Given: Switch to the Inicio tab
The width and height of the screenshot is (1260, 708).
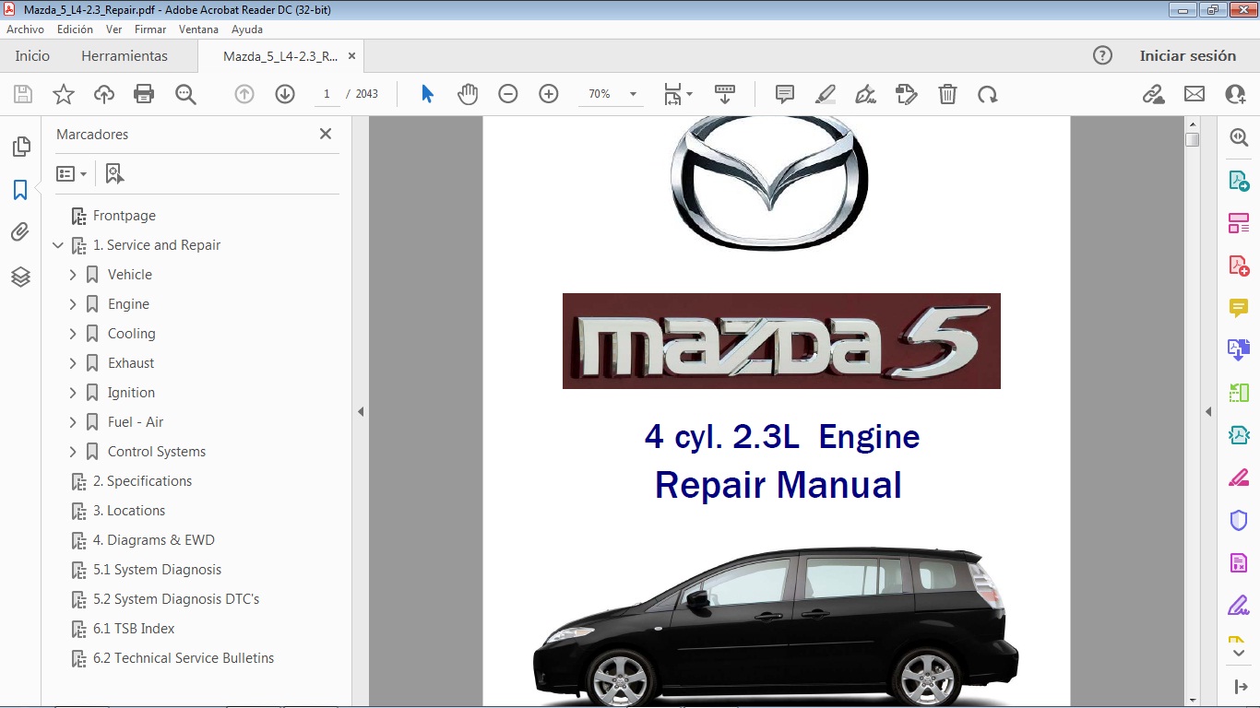Looking at the screenshot, I should pyautogui.click(x=31, y=55).
